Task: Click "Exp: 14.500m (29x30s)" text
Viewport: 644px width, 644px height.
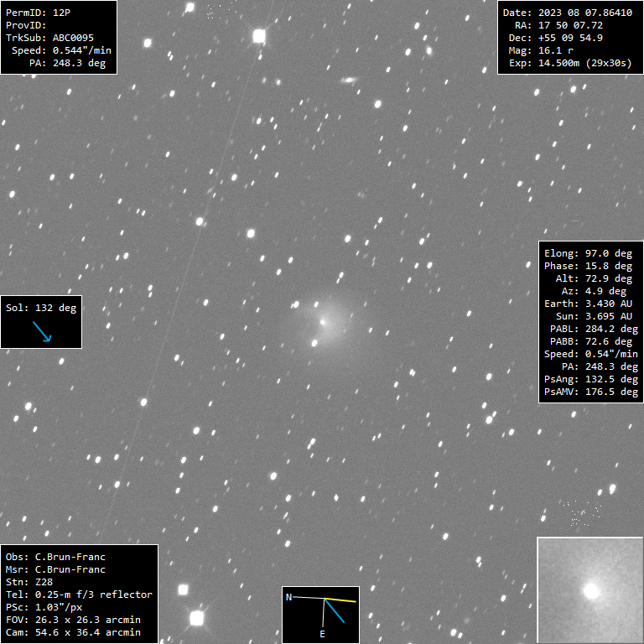Action: click(x=570, y=63)
